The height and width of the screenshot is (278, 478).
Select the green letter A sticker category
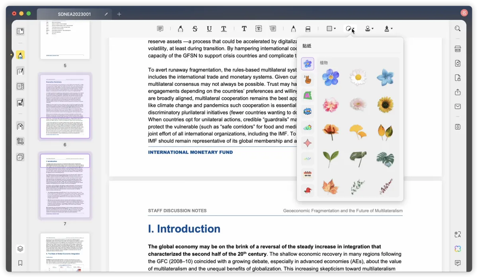pos(308,95)
